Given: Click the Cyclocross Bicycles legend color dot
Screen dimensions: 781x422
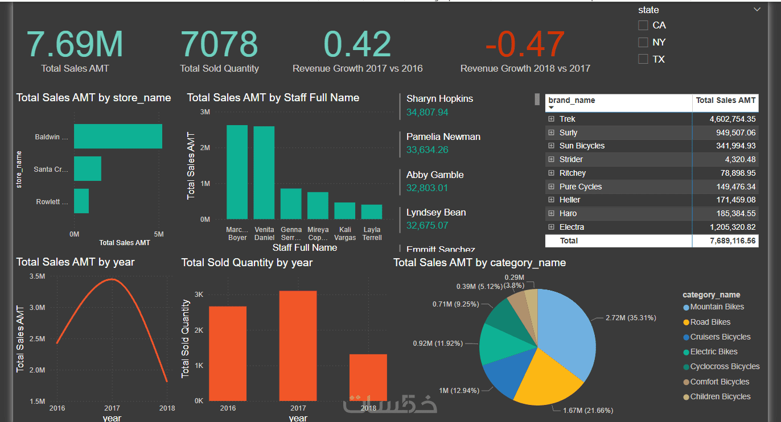Looking at the screenshot, I should click(686, 367).
